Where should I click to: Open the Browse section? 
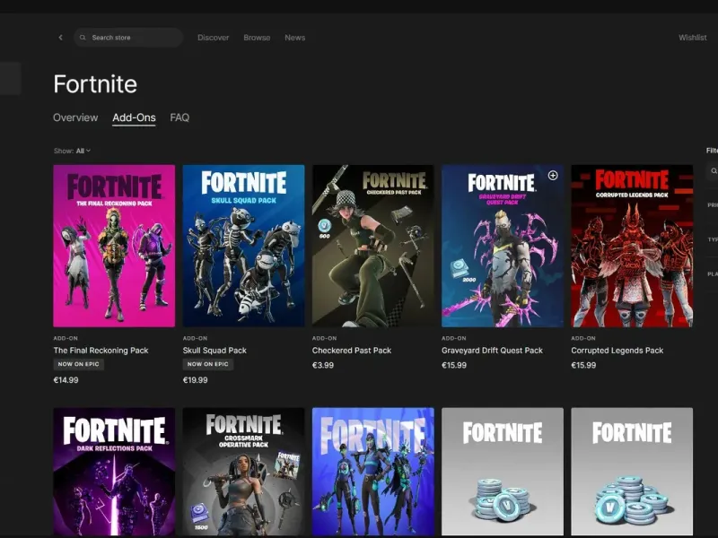pos(257,38)
